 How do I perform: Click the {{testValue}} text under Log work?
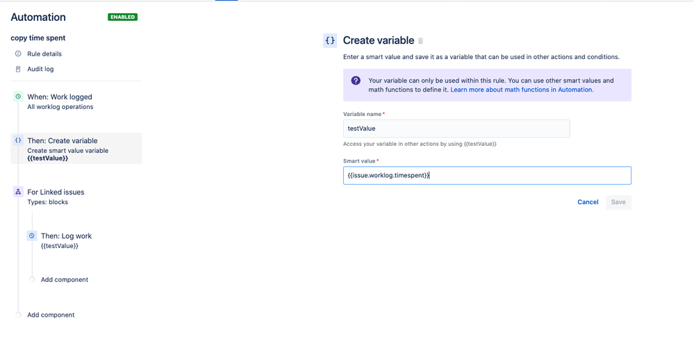60,246
